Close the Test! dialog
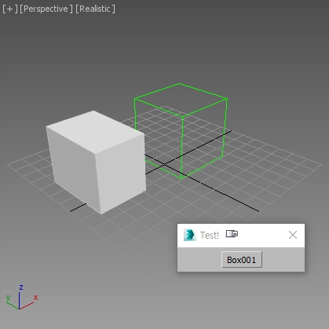329x329 pixels. pos(293,235)
